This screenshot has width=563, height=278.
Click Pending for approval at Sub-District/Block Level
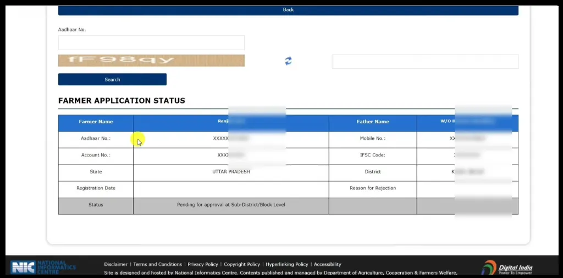point(231,205)
